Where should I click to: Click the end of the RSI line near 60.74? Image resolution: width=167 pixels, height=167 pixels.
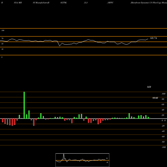(x=148, y=39)
